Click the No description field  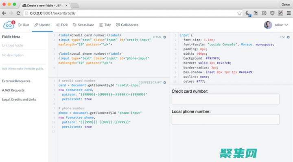(x=24, y=55)
